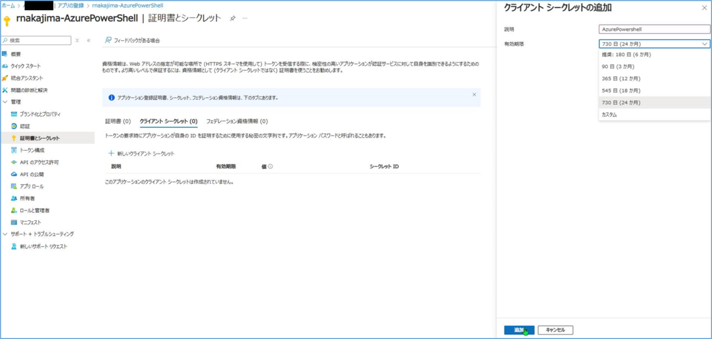The width and height of the screenshot is (712, 339).
Task: Click the ブランド化とプロパティ icon
Action: click(x=14, y=114)
